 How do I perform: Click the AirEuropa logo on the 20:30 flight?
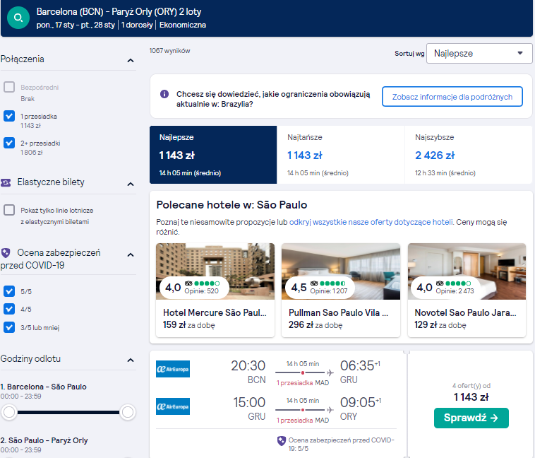coord(173,369)
